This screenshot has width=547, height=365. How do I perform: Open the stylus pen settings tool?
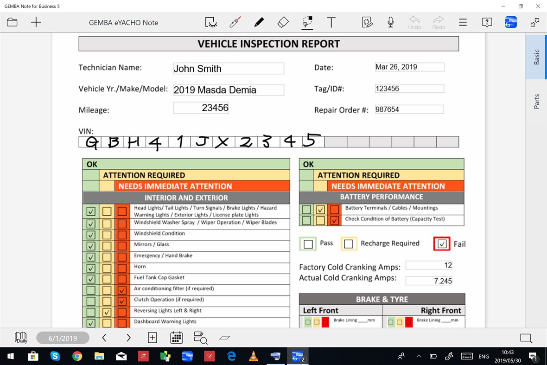coord(235,22)
